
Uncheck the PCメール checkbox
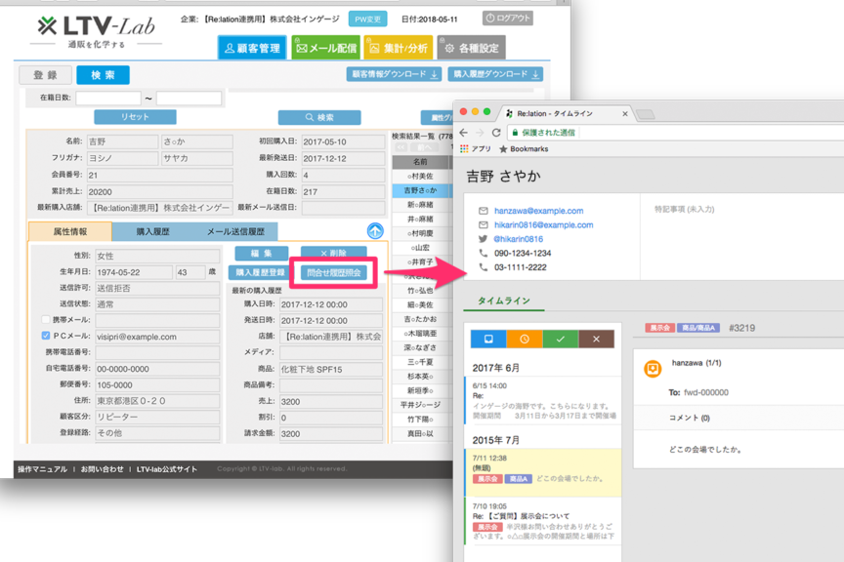[45, 337]
